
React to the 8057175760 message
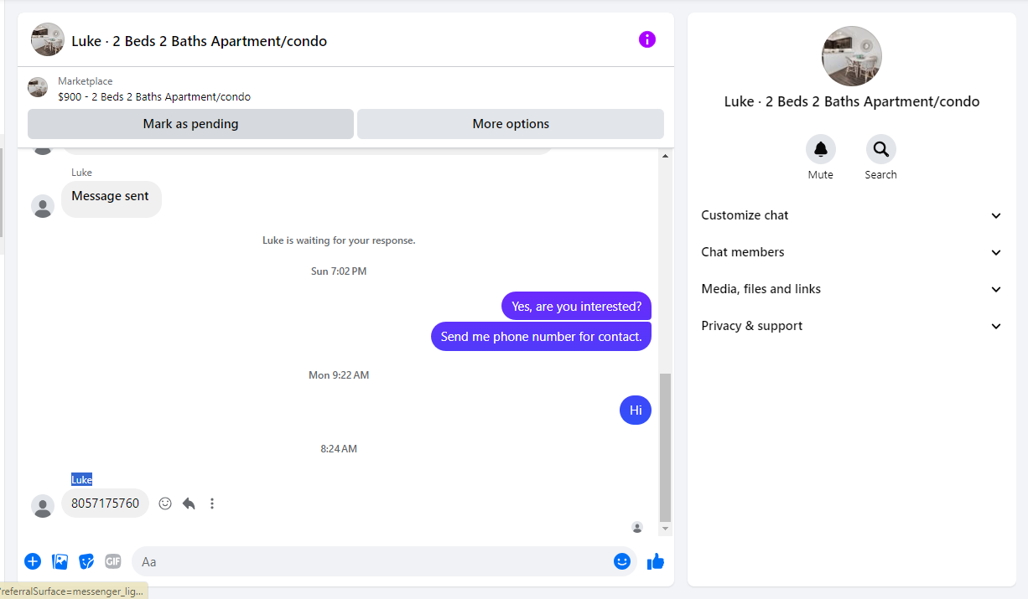tap(165, 503)
